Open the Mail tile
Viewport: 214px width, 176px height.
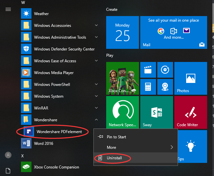click(x=174, y=32)
